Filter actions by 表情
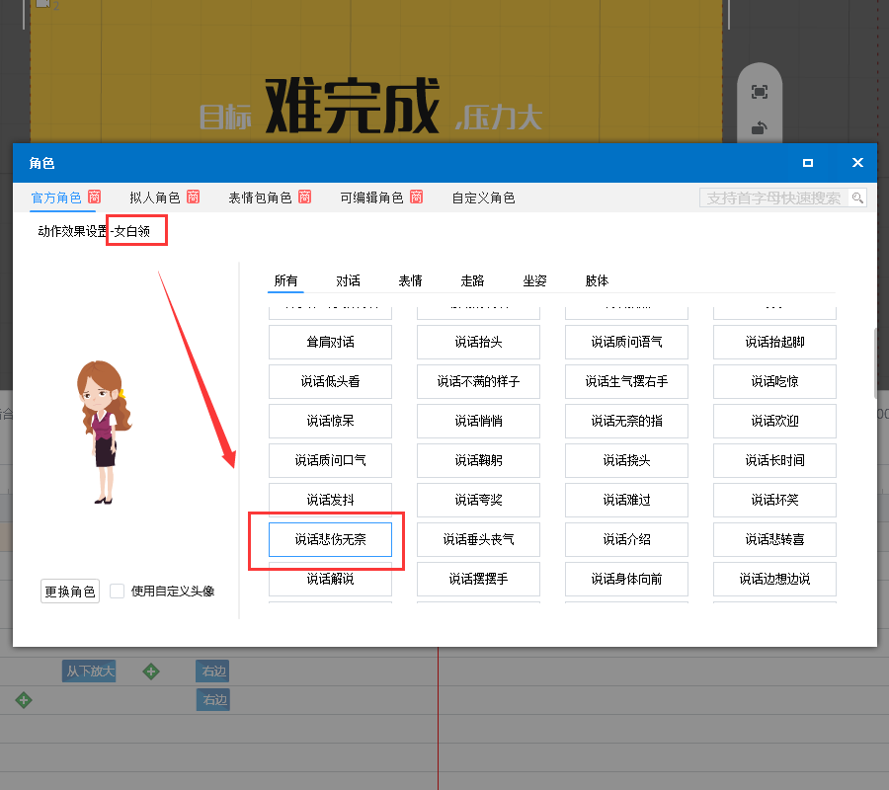Screen dimensions: 889x790 (411, 280)
